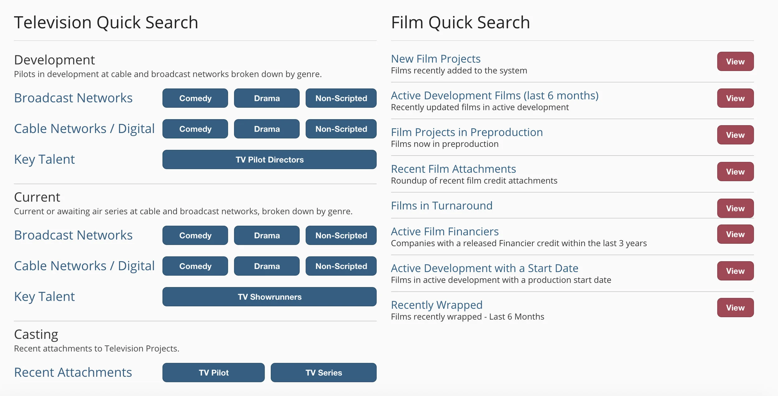The height and width of the screenshot is (396, 778).
Task: Click the Recent Attachments casting link
Action: click(73, 372)
